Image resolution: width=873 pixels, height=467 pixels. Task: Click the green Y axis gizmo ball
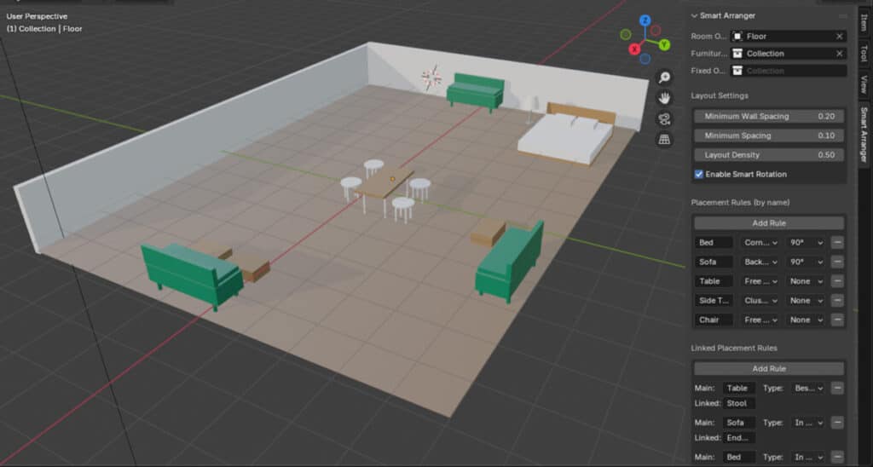pyautogui.click(x=664, y=44)
